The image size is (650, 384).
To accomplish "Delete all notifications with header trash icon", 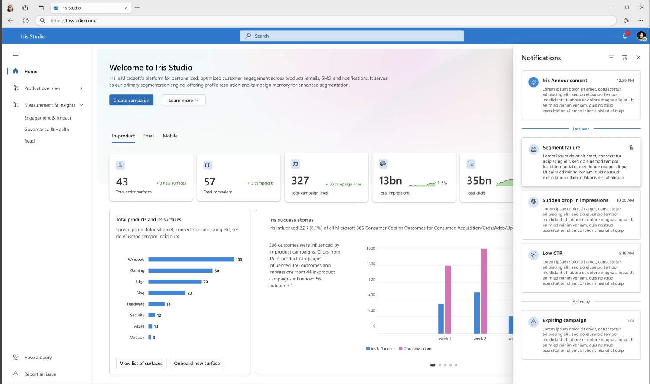I will click(625, 58).
